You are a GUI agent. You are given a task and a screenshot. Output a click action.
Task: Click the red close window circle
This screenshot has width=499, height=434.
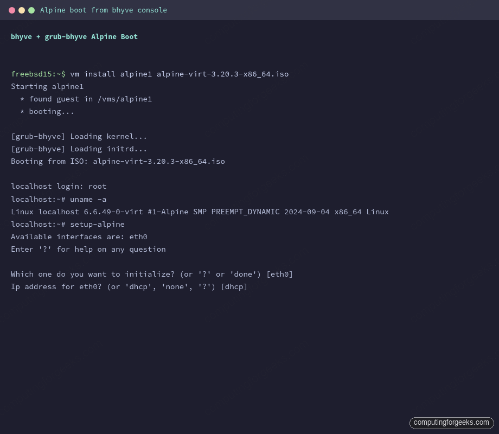[x=13, y=10]
